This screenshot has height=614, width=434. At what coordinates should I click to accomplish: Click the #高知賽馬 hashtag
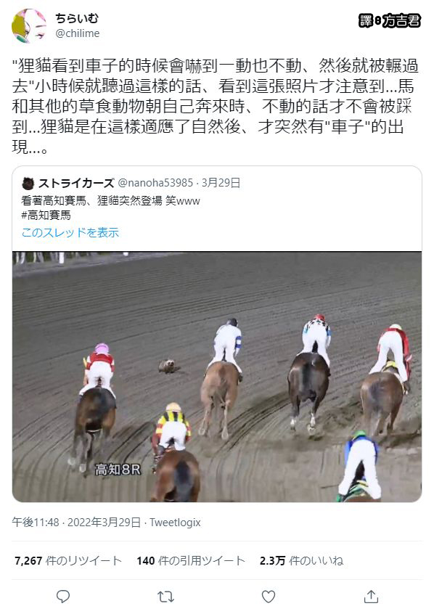46,215
